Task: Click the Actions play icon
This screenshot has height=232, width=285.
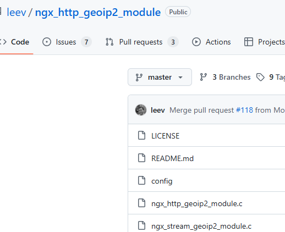Action: [x=196, y=42]
